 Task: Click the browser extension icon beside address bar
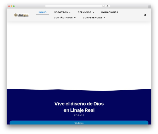(x=107, y=6)
